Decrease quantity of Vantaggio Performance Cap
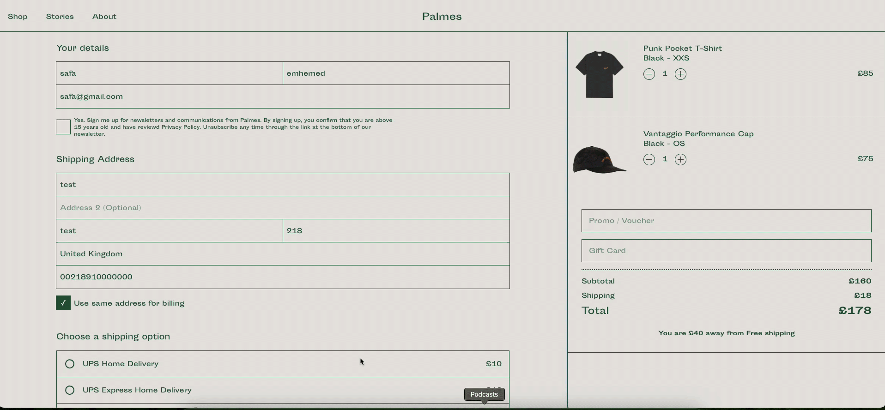The image size is (885, 410). click(649, 159)
